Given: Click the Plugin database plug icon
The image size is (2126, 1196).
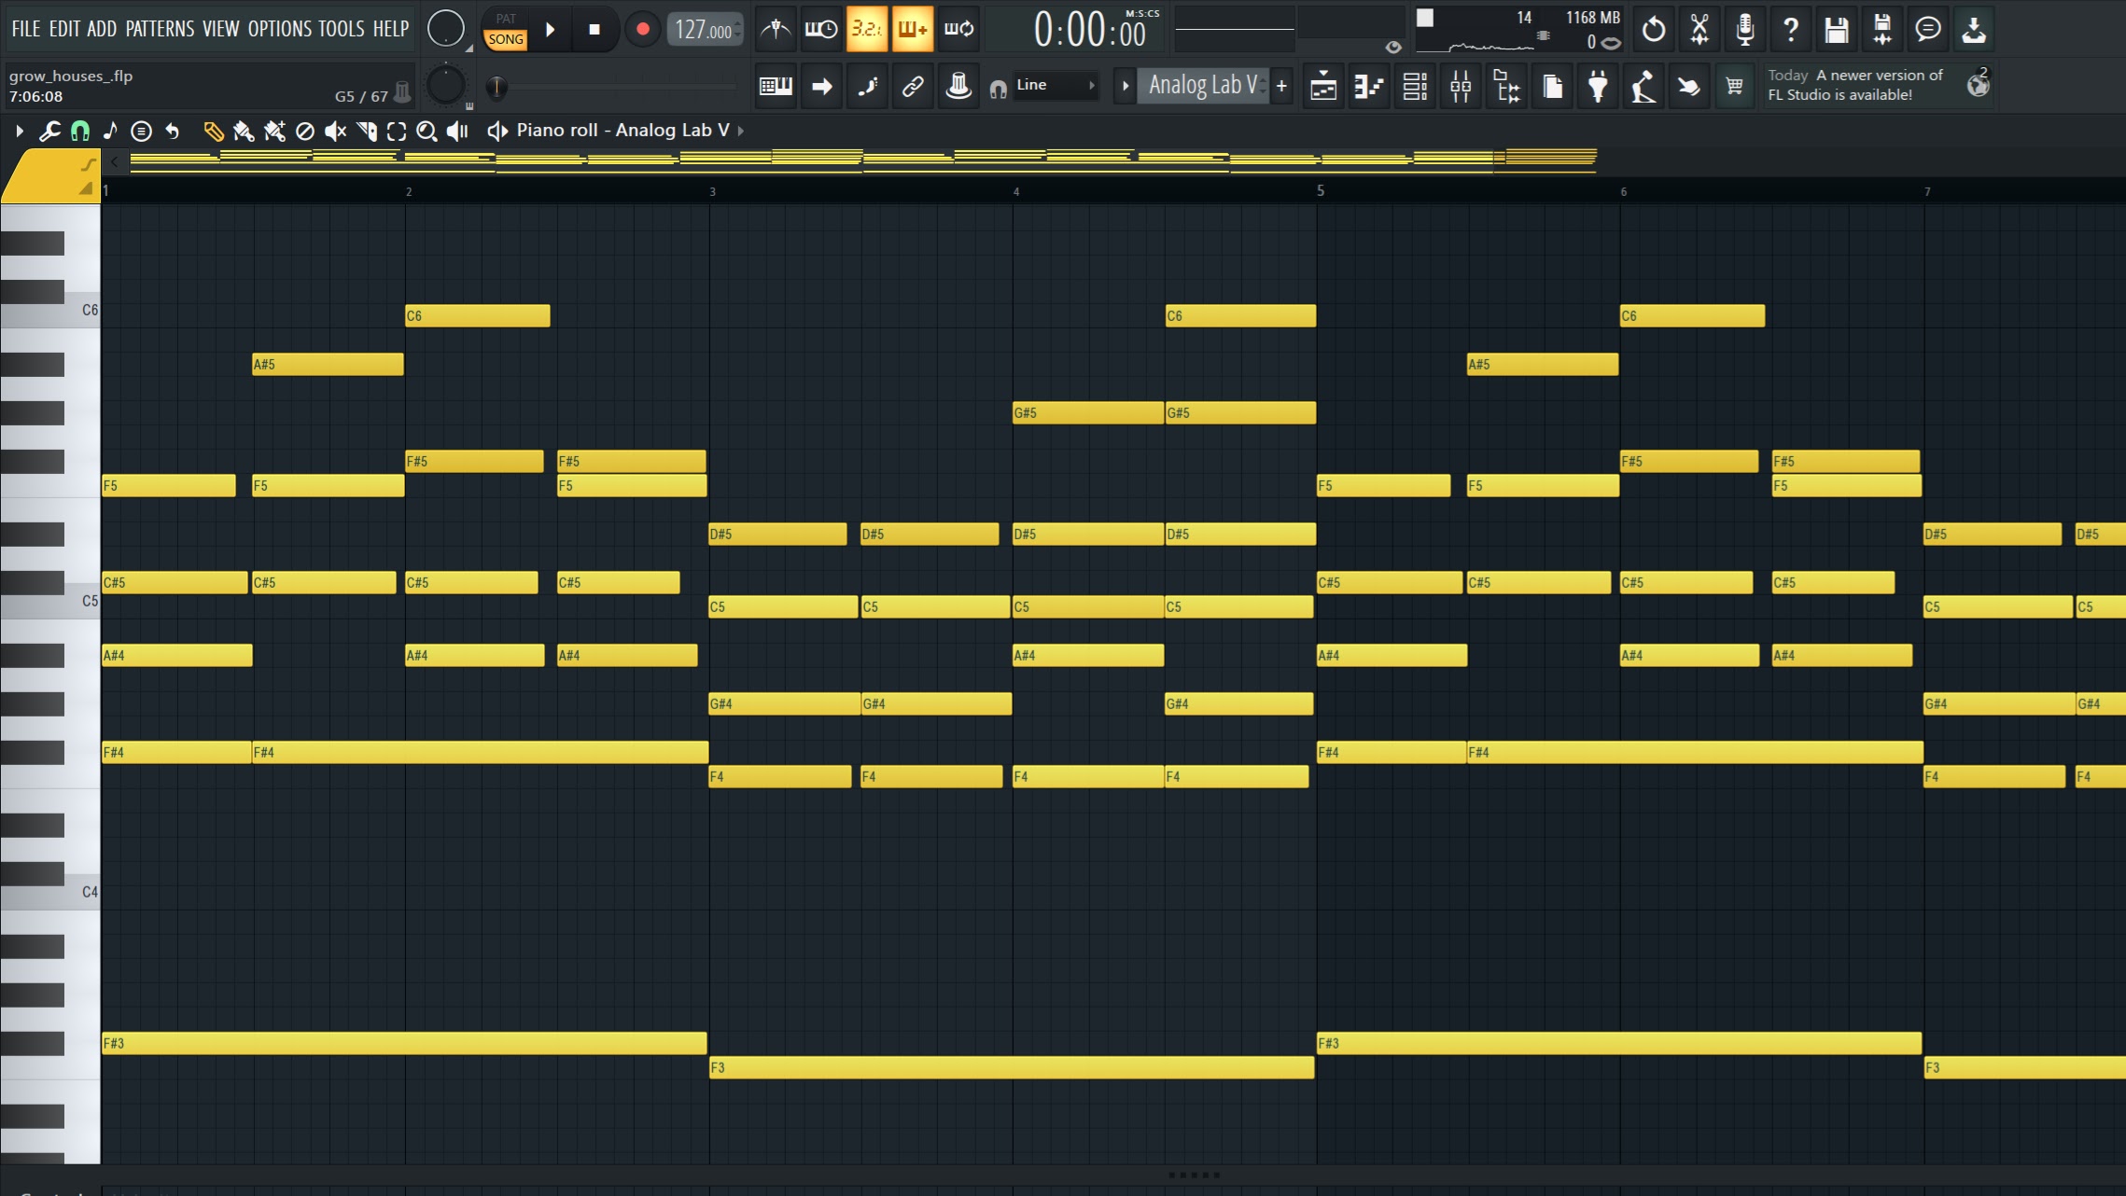Looking at the screenshot, I should pyautogui.click(x=1598, y=87).
